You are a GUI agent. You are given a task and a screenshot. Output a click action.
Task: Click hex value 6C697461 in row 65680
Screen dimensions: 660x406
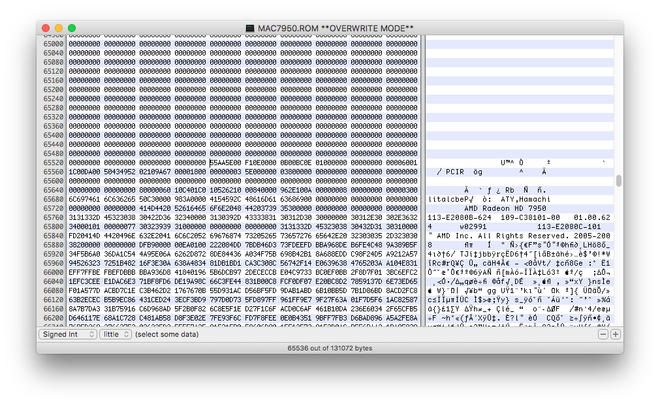(x=85, y=199)
